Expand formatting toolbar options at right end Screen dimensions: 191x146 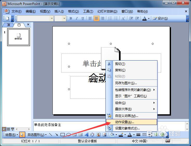187,18
